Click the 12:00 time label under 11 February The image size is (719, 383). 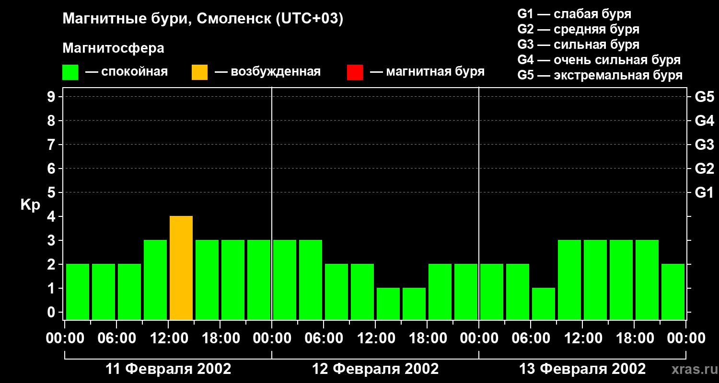pyautogui.click(x=168, y=338)
